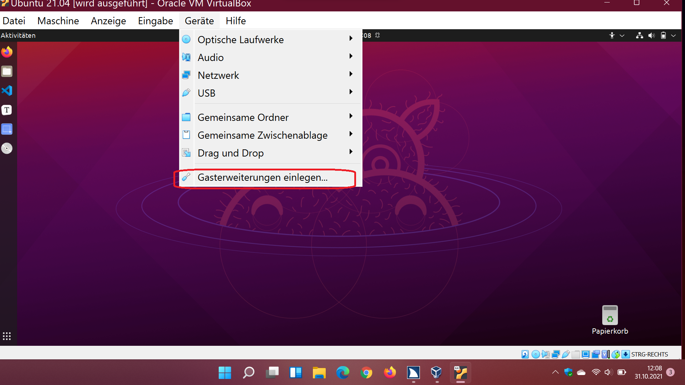Expand the Audio submenu
This screenshot has width=685, height=385.
tap(271, 57)
